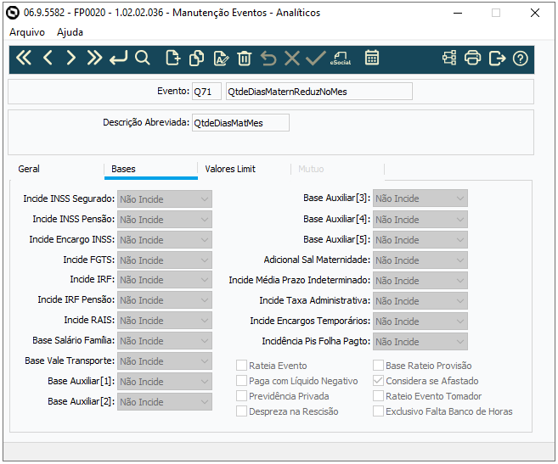The height and width of the screenshot is (464, 558).
Task: Open the calendar toolbar icon
Action: click(372, 58)
